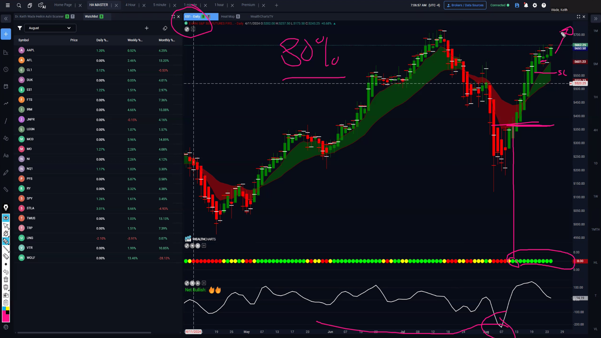Open the calendar icon in left sidebar
The width and height of the screenshot is (601, 338).
(x=6, y=86)
